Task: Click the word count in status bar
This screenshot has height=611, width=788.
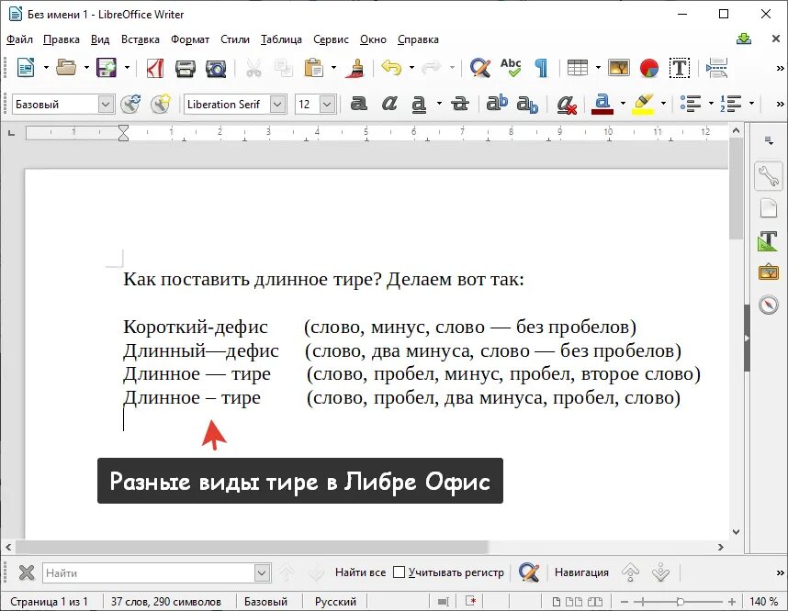Action: coord(166,602)
